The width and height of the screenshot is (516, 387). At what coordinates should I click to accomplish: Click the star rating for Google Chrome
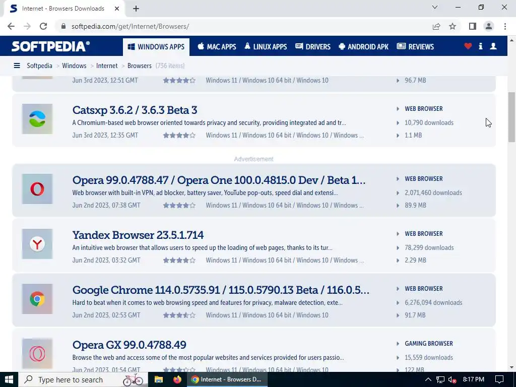(x=179, y=315)
